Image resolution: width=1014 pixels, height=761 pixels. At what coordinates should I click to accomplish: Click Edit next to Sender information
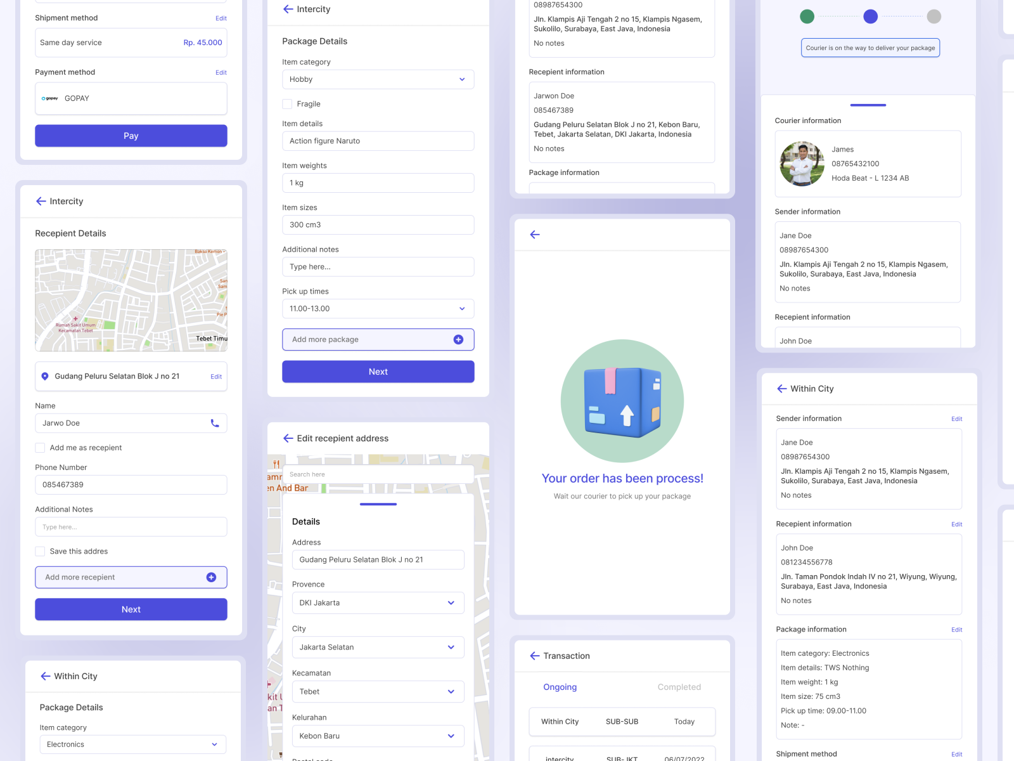pos(956,419)
